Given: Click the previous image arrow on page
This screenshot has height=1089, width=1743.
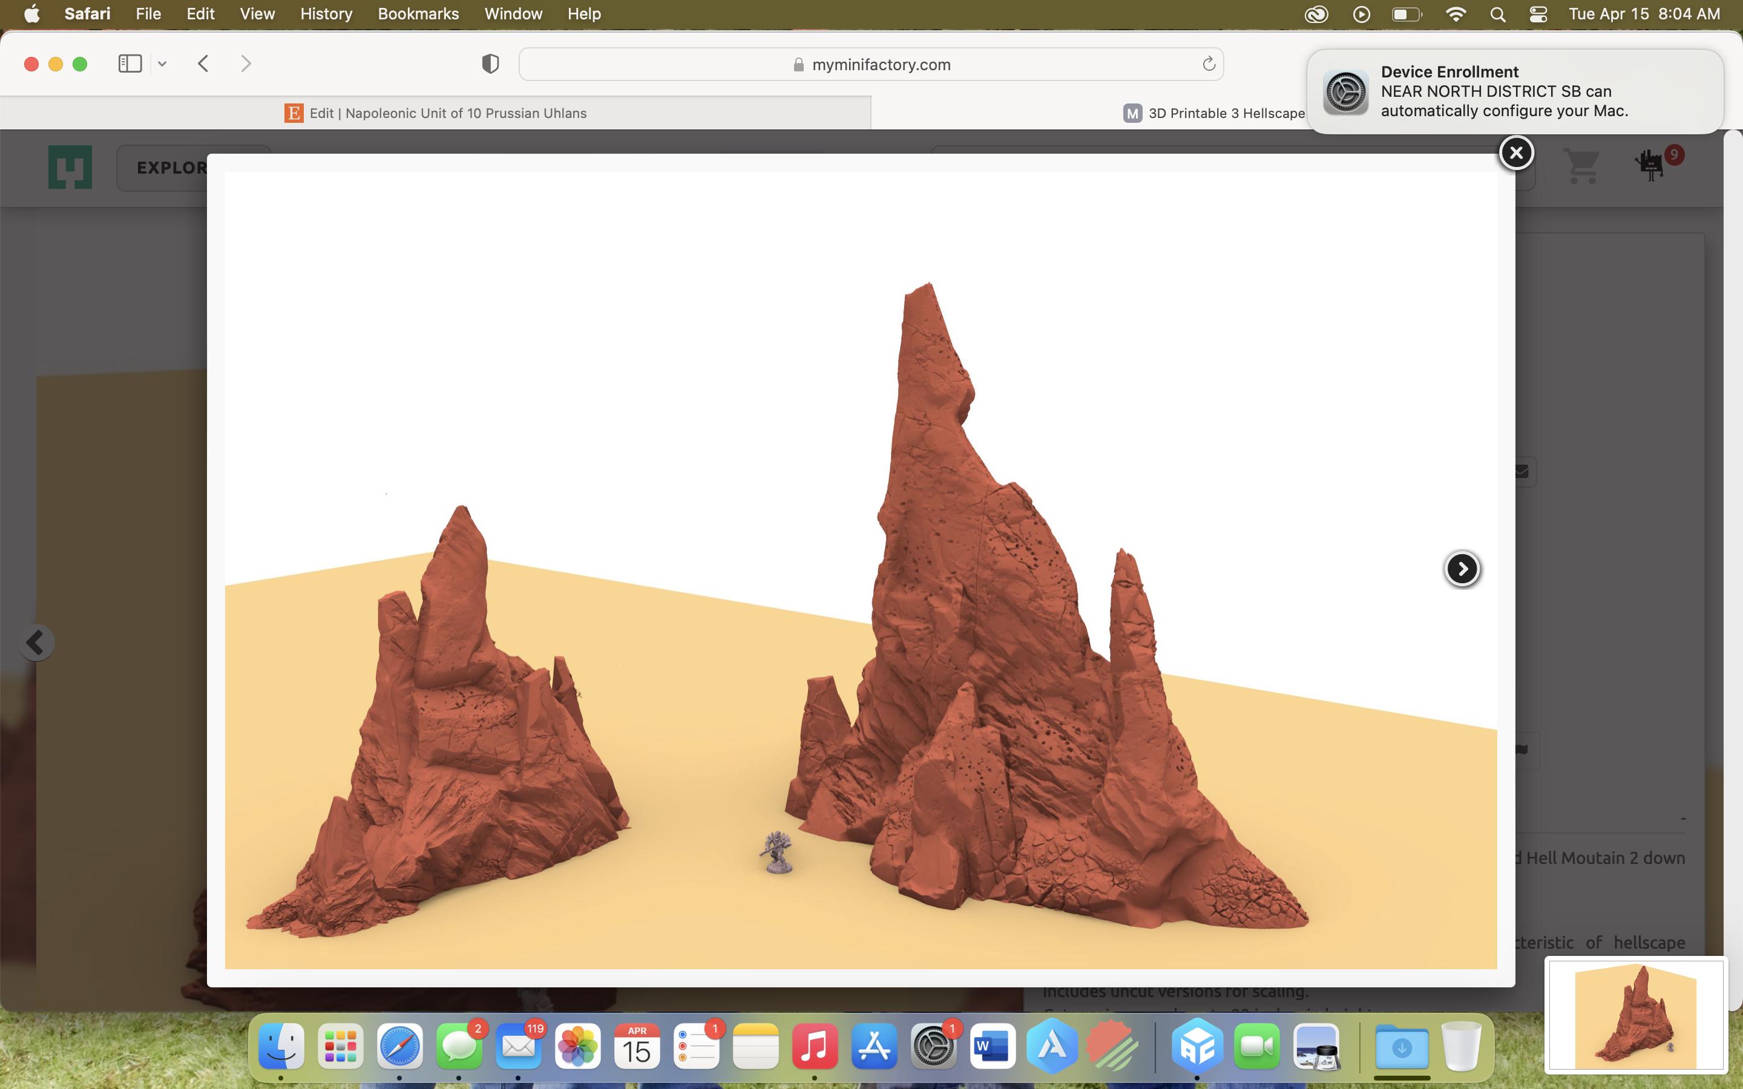Looking at the screenshot, I should 35,642.
